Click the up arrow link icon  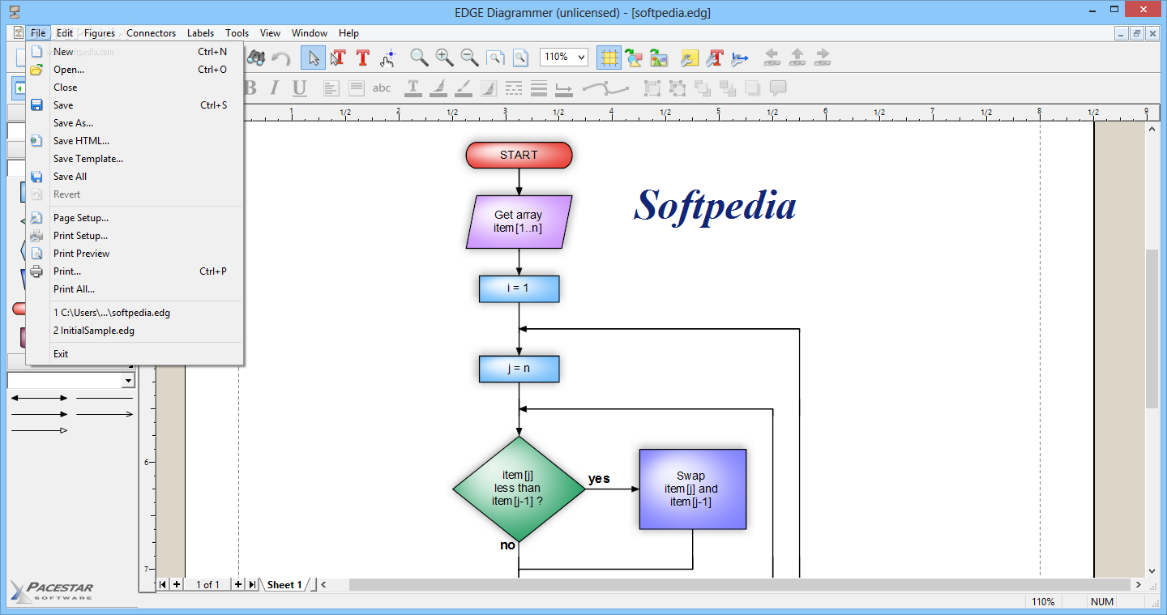797,58
